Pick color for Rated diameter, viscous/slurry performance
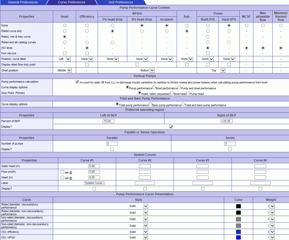This screenshot has height=240, width=289. (238, 206)
